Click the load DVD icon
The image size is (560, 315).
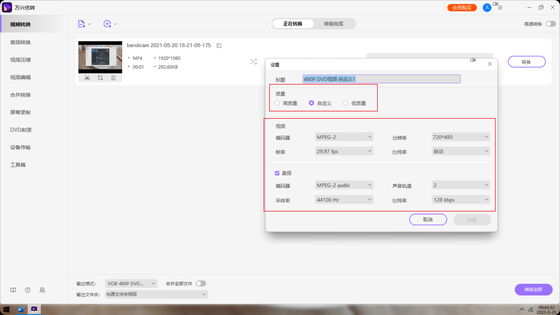tap(108, 24)
